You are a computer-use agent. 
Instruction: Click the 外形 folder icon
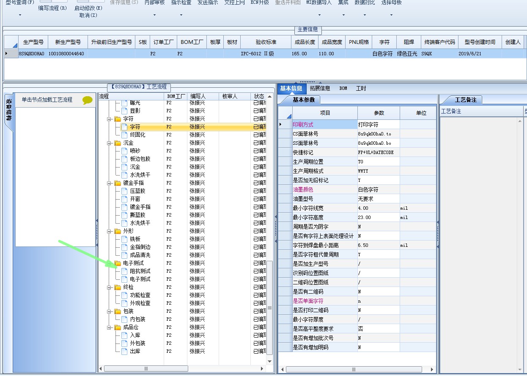click(x=118, y=231)
